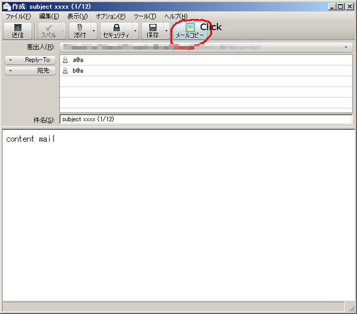
Task: Click contact icon beside a@a
Action: 65,60
